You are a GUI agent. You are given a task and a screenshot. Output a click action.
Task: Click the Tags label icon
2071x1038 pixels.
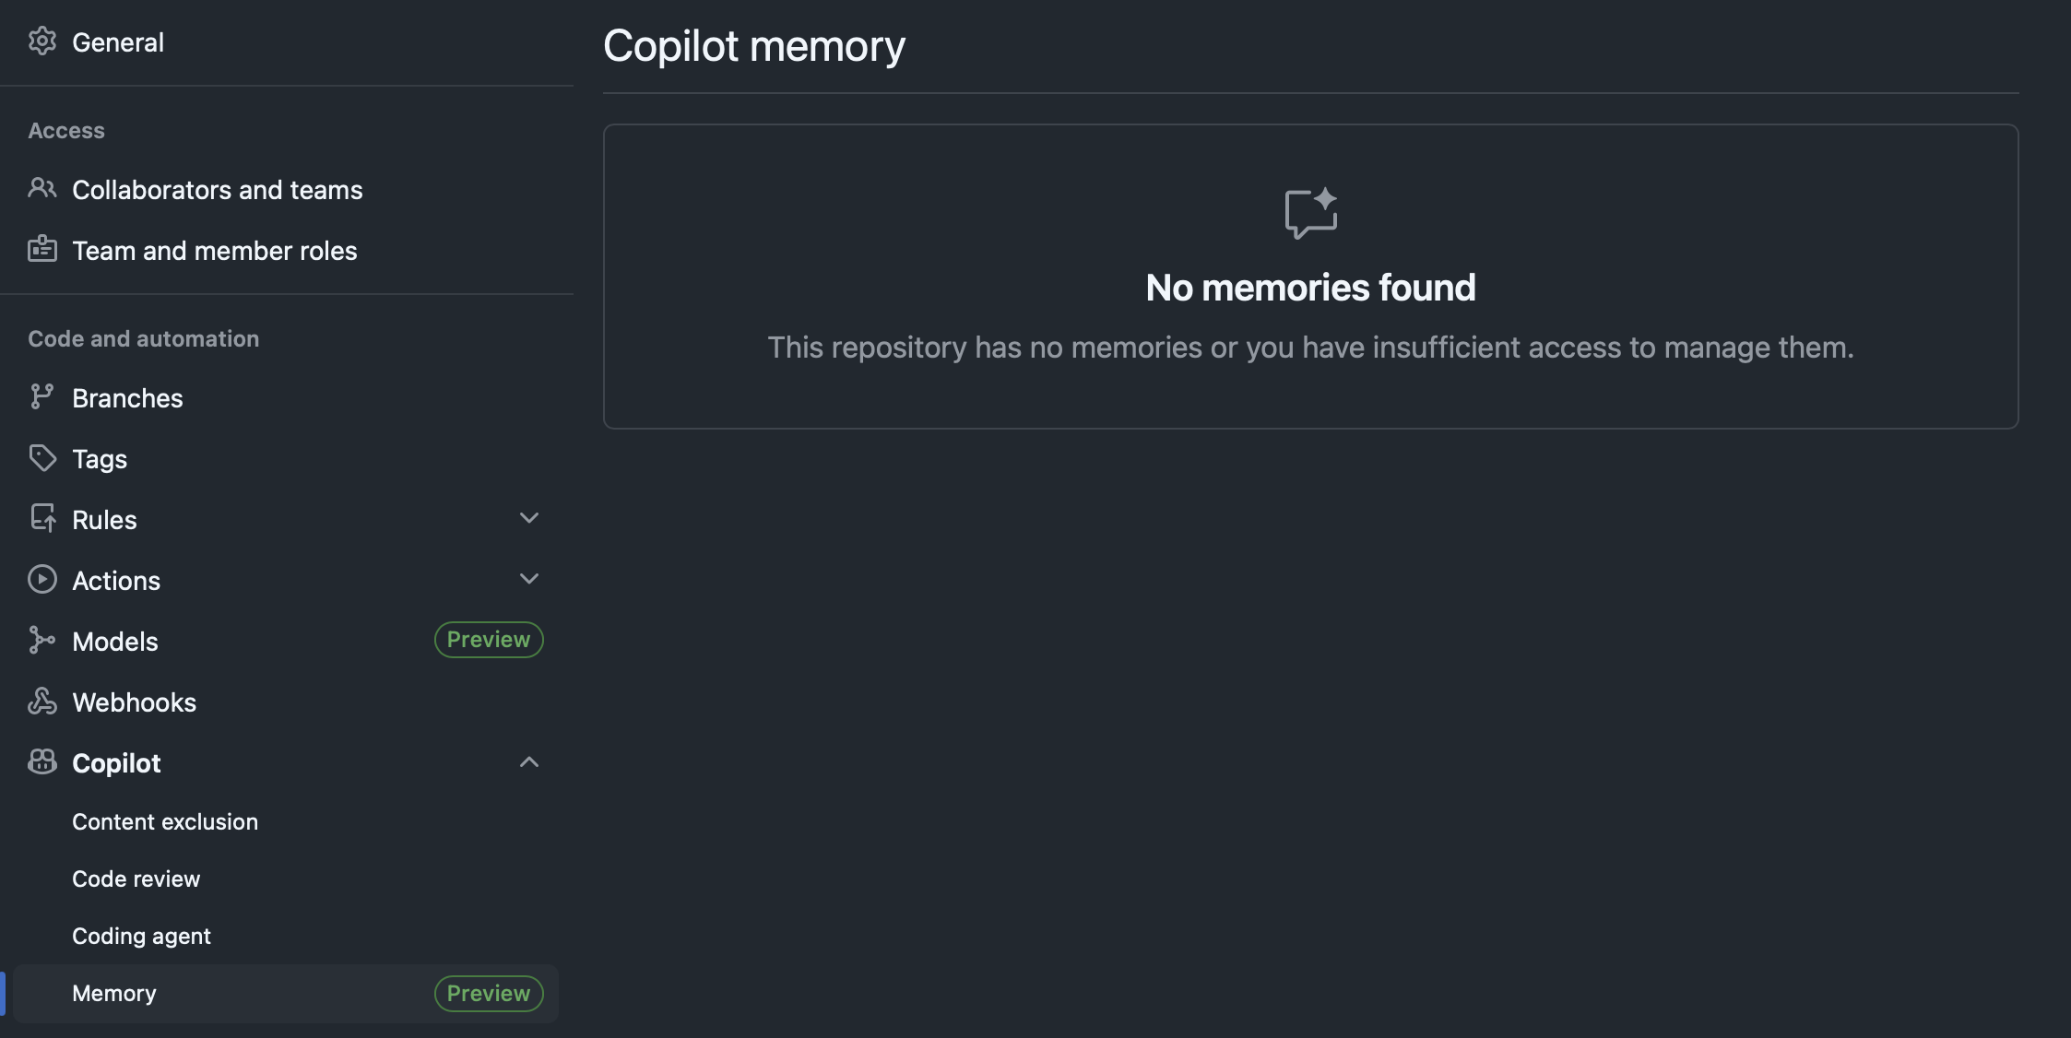pyautogui.click(x=42, y=457)
